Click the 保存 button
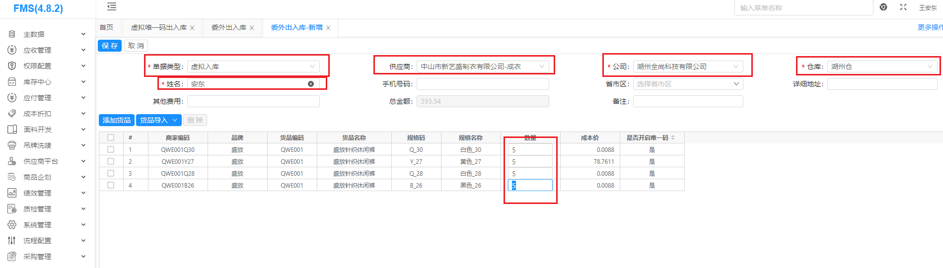This screenshot has width=943, height=268. (x=110, y=46)
